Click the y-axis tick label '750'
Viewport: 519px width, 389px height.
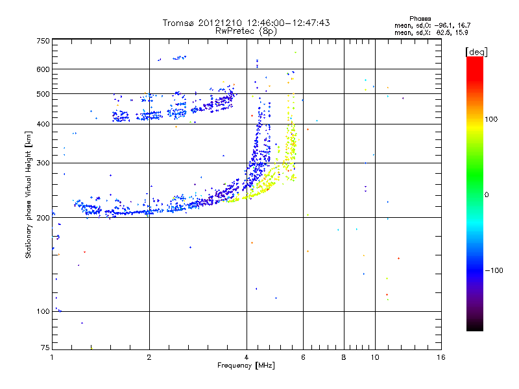43,41
